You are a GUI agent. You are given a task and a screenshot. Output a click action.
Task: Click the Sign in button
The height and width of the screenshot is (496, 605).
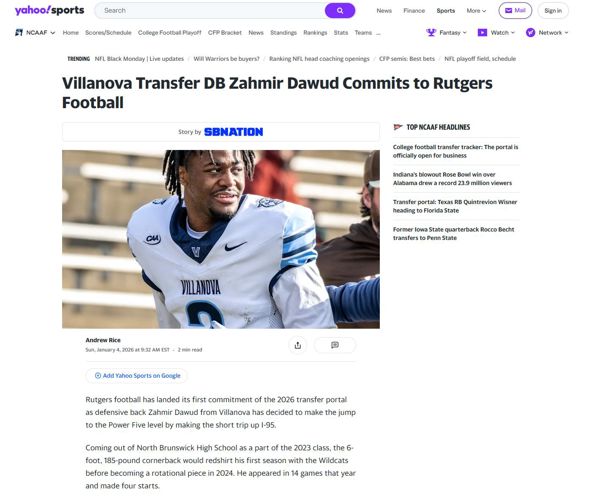(553, 11)
